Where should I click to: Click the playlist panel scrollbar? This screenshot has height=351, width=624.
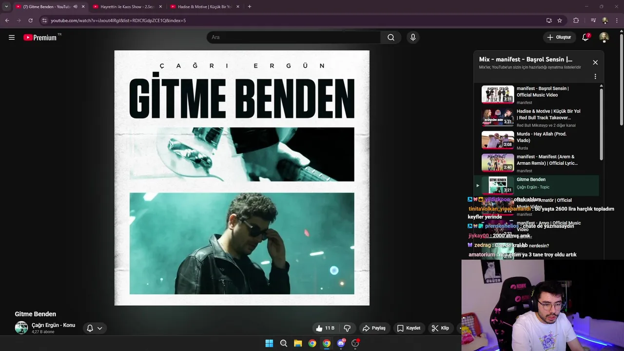[601, 123]
